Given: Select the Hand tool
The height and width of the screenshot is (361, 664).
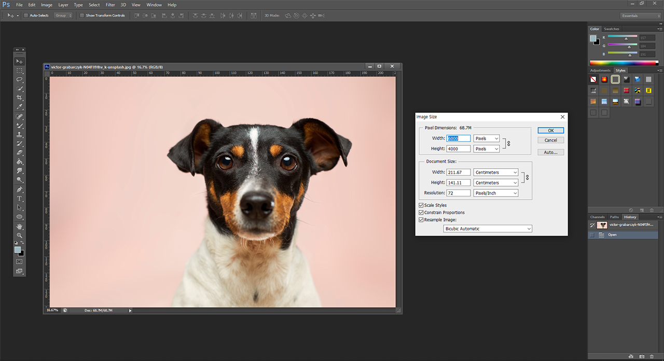Looking at the screenshot, I should click(20, 227).
